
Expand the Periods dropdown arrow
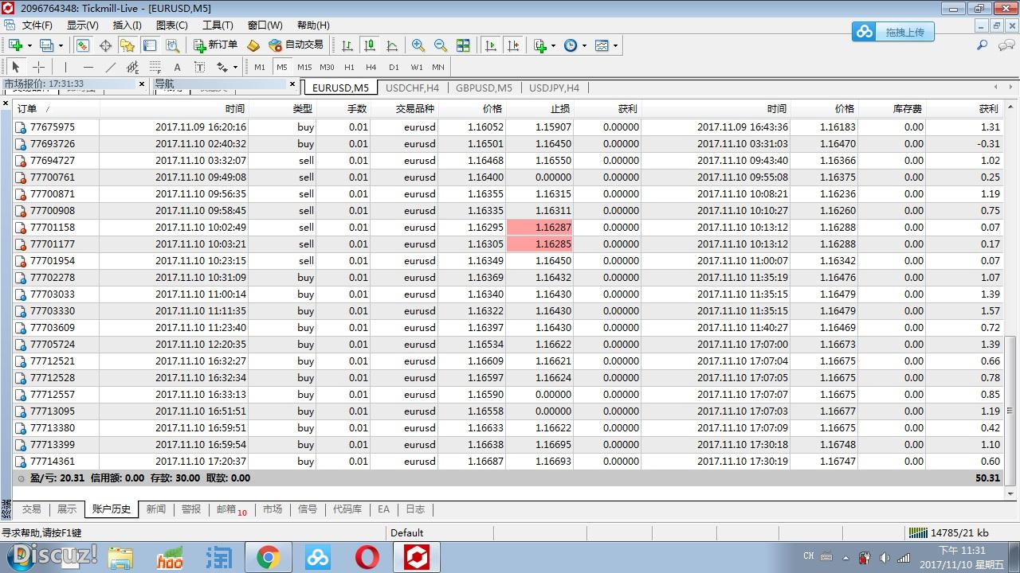pyautogui.click(x=584, y=45)
